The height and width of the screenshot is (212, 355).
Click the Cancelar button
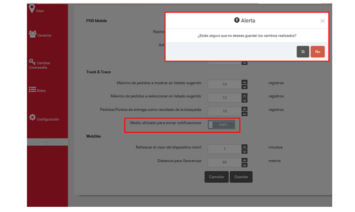click(216, 177)
